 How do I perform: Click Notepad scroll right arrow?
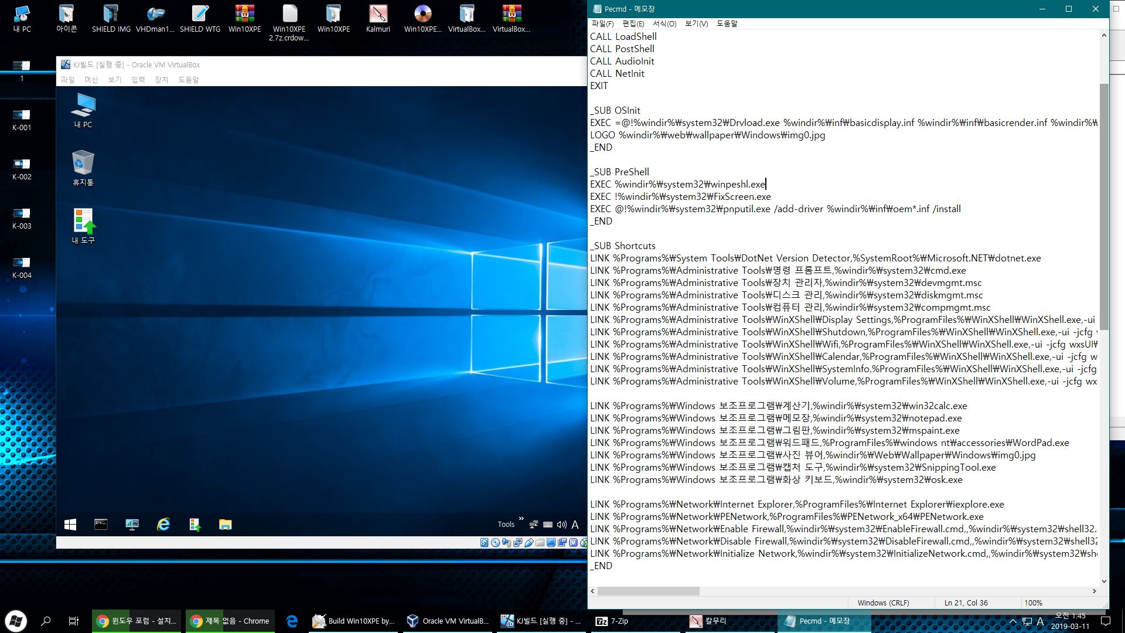(x=1094, y=591)
